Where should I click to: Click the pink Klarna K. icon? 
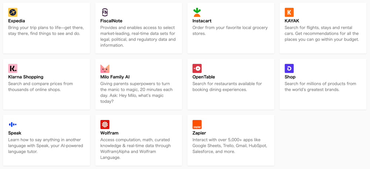(13, 69)
